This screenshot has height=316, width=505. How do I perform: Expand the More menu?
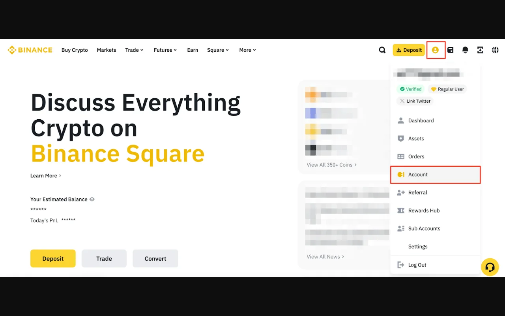click(248, 50)
